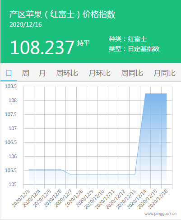This screenshot has height=220, width=181.
Task: Click the 105 y-axis label
Action: [13, 184]
